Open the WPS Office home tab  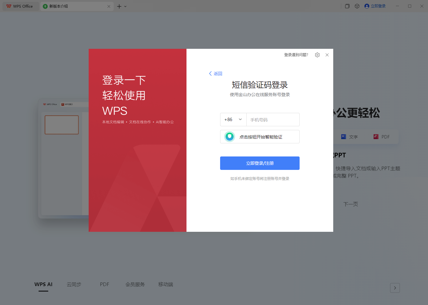[x=20, y=6]
